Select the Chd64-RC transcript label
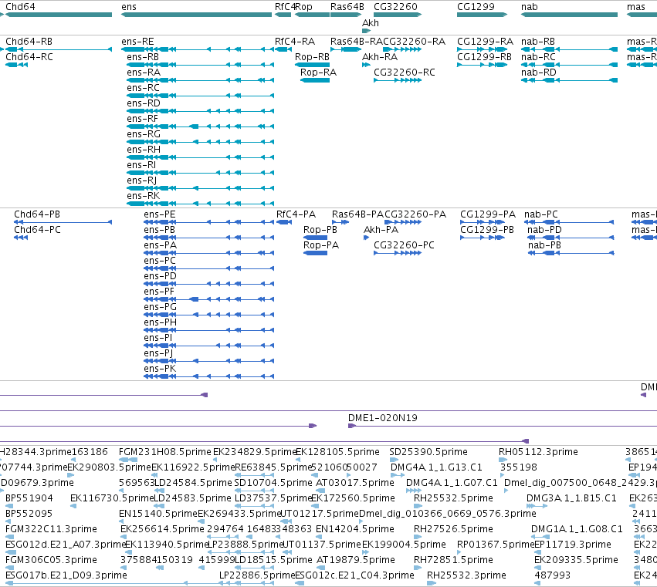 pos(29,57)
